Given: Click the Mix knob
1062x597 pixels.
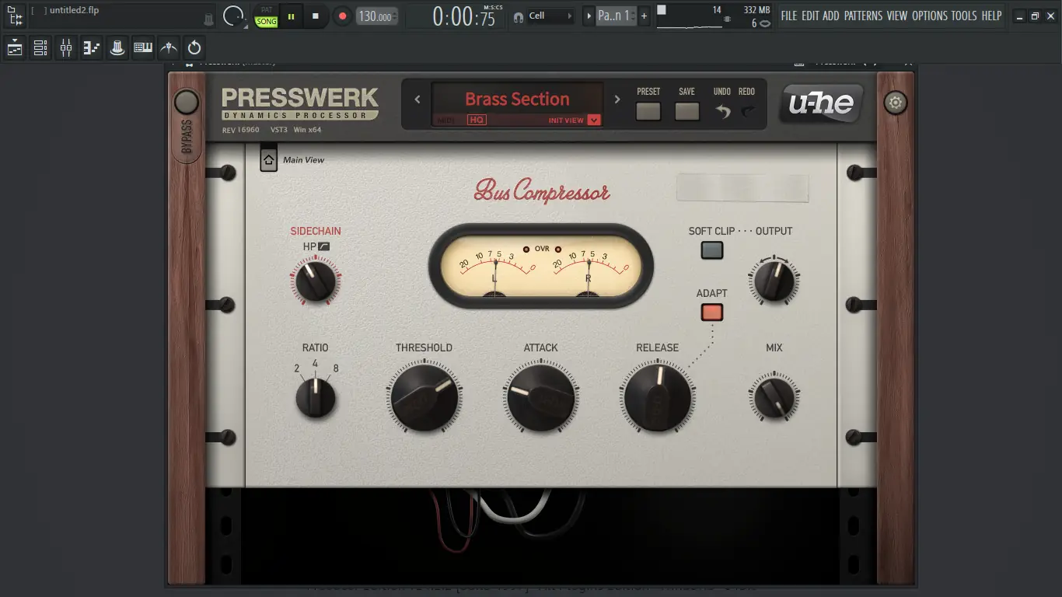Looking at the screenshot, I should click(x=774, y=398).
